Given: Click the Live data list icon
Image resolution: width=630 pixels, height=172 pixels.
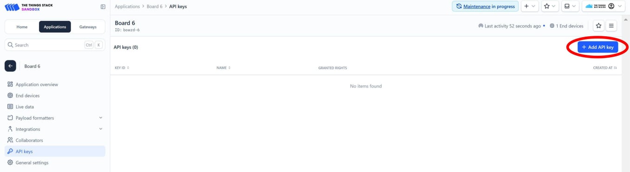Looking at the screenshot, I should coord(10,107).
